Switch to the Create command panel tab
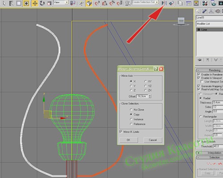The height and width of the screenshot is (178, 223). coord(198,11)
